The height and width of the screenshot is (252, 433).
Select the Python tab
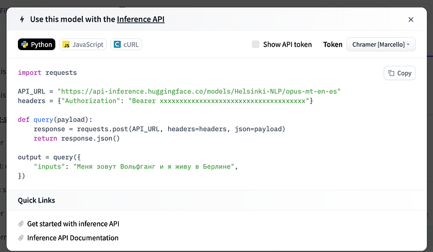click(x=36, y=45)
